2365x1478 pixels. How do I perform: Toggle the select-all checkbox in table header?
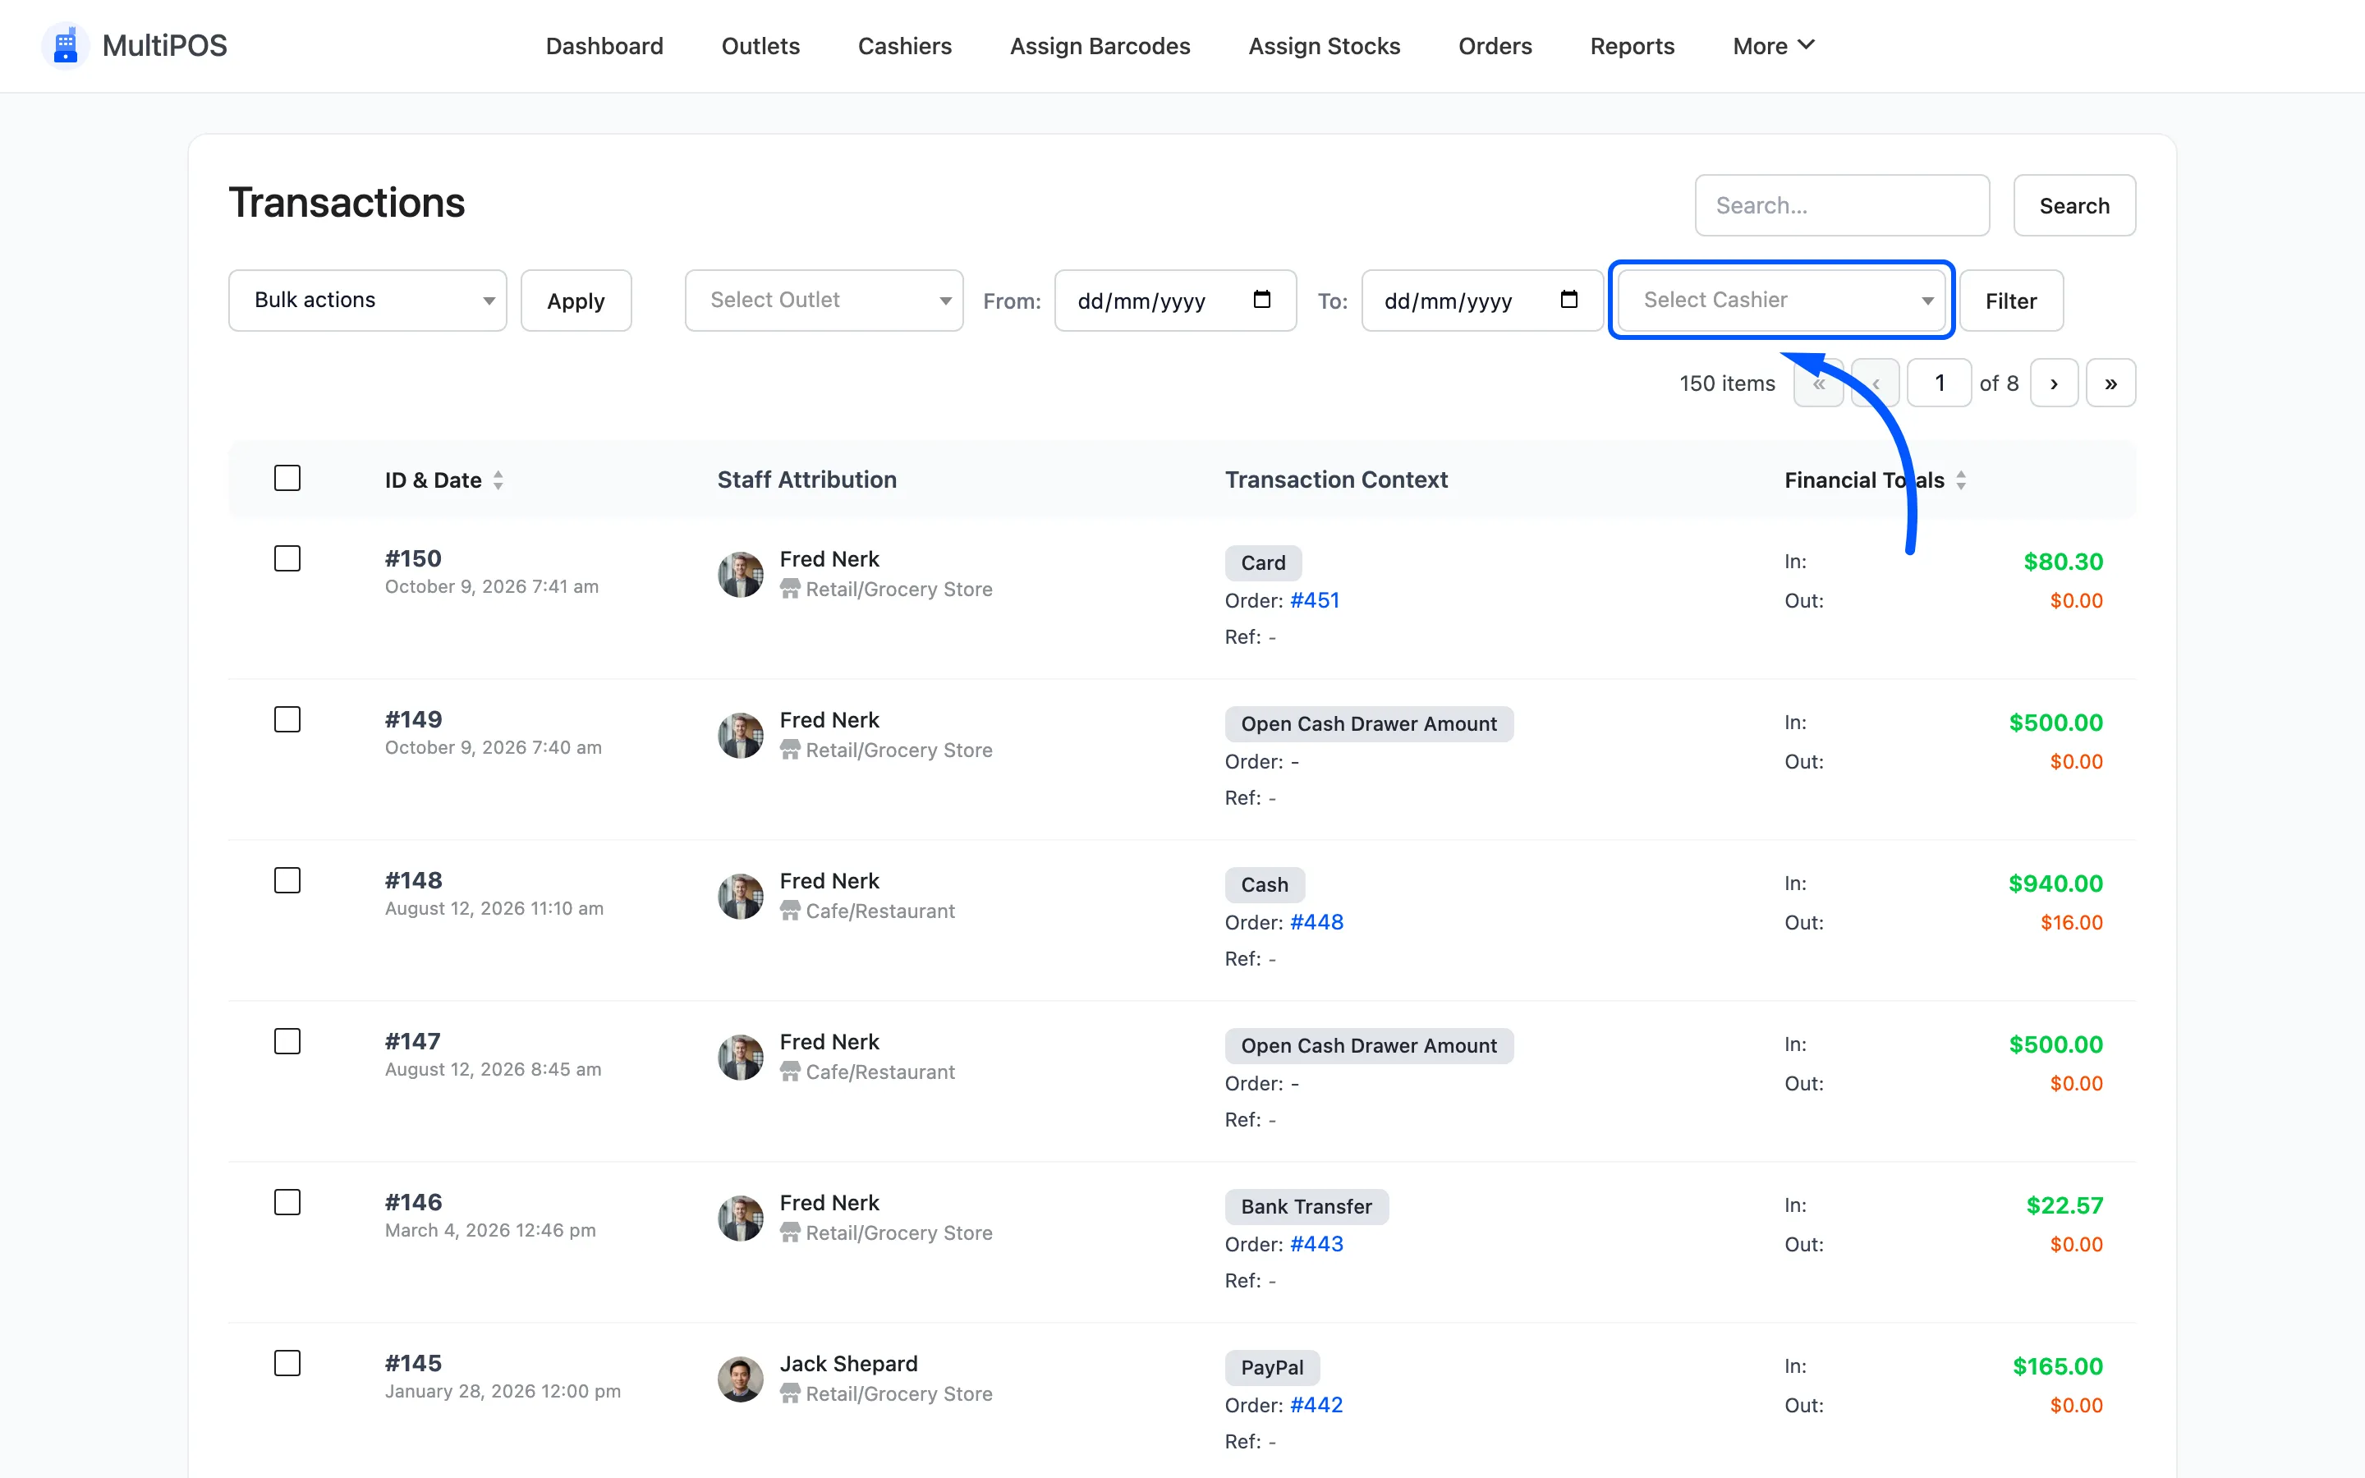[287, 478]
